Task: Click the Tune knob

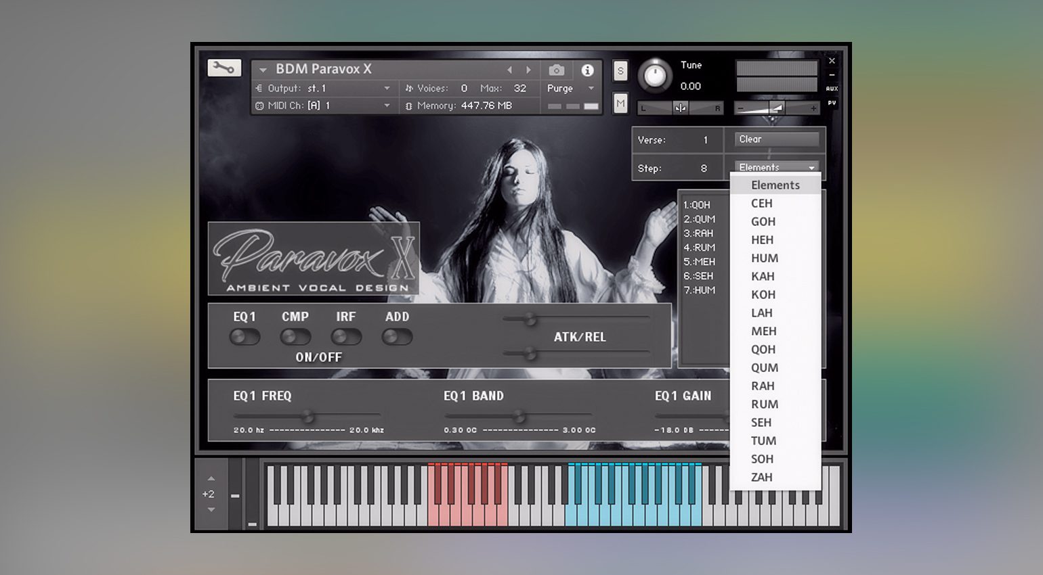Action: coord(654,76)
